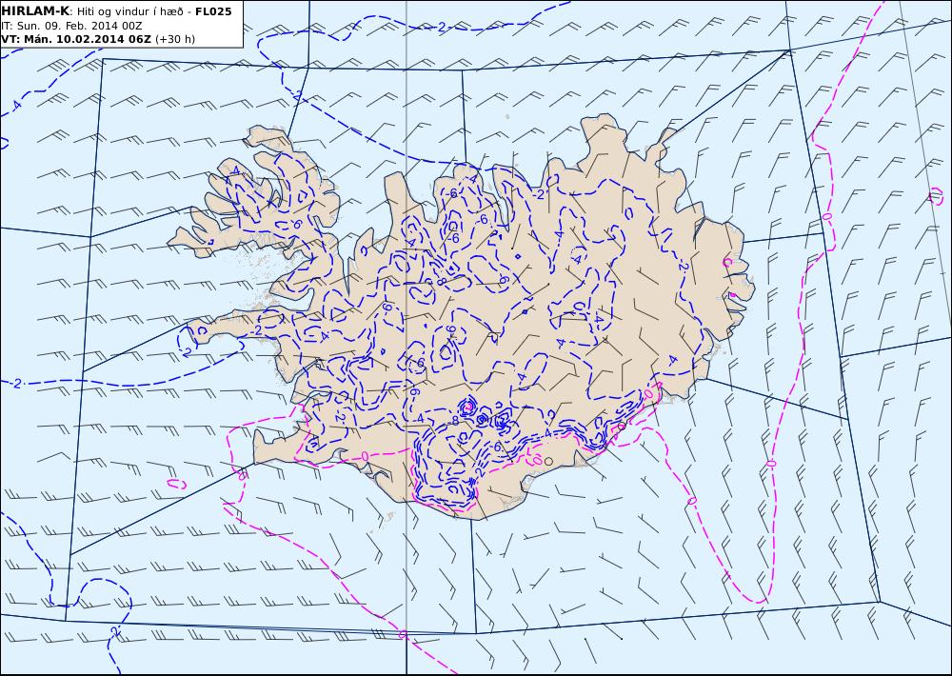Select the 'IT: Sun. 09. Feb. 2014 00Z' line
Viewport: 952px width, 676px height.
(71, 26)
